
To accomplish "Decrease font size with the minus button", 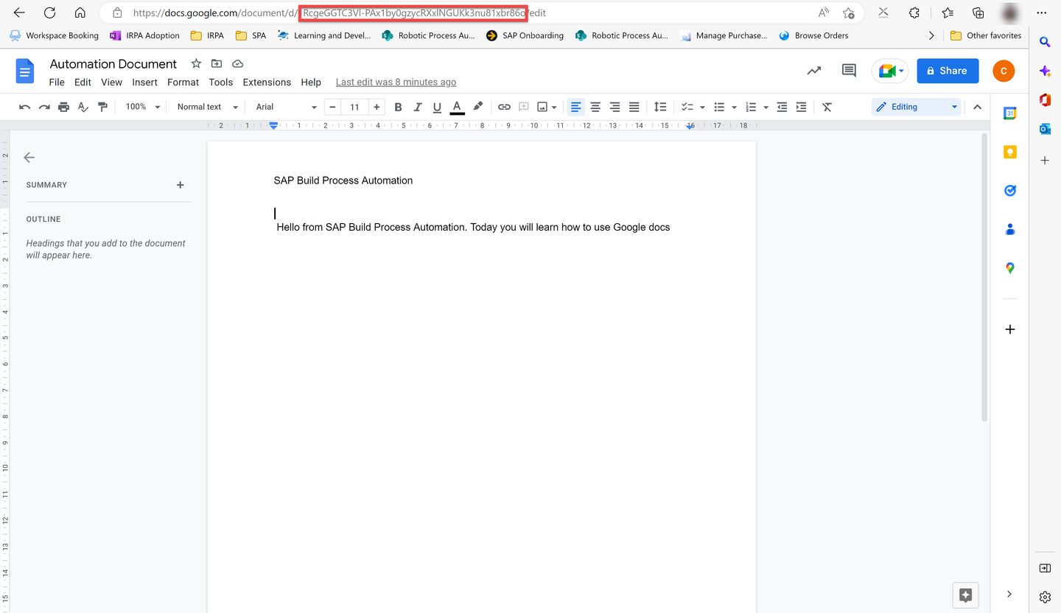I will (x=332, y=107).
